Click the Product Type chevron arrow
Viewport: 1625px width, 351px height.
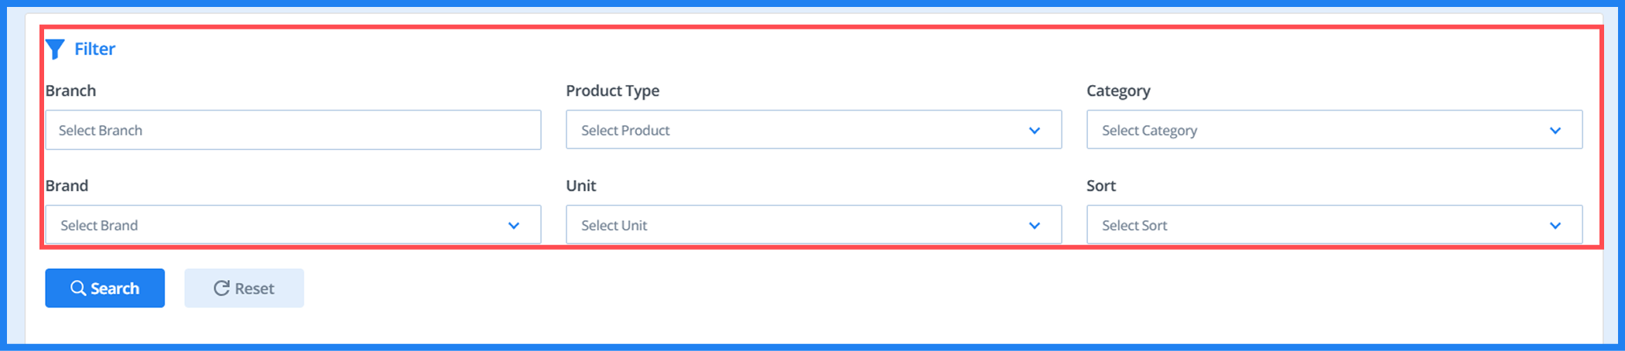tap(1035, 131)
